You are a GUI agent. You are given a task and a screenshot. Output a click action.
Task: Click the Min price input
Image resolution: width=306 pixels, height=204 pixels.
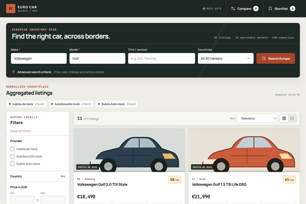tap(22, 200)
